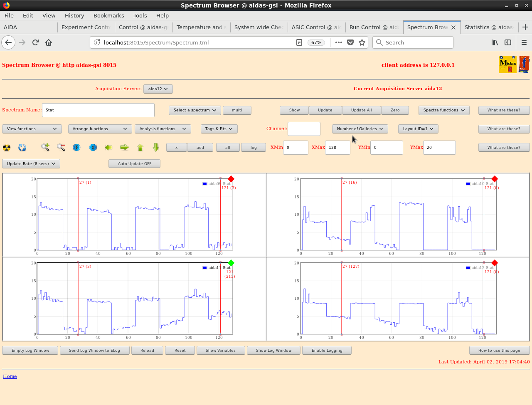
Task: Open a new tab with plus icon
Action: pos(525,27)
